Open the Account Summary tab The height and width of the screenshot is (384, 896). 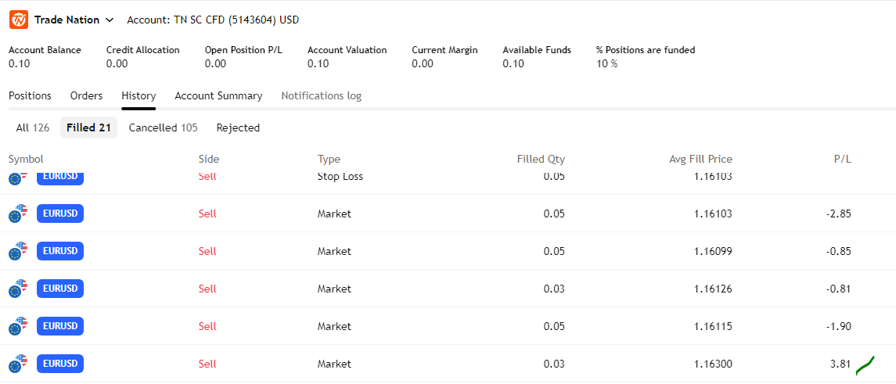click(218, 95)
